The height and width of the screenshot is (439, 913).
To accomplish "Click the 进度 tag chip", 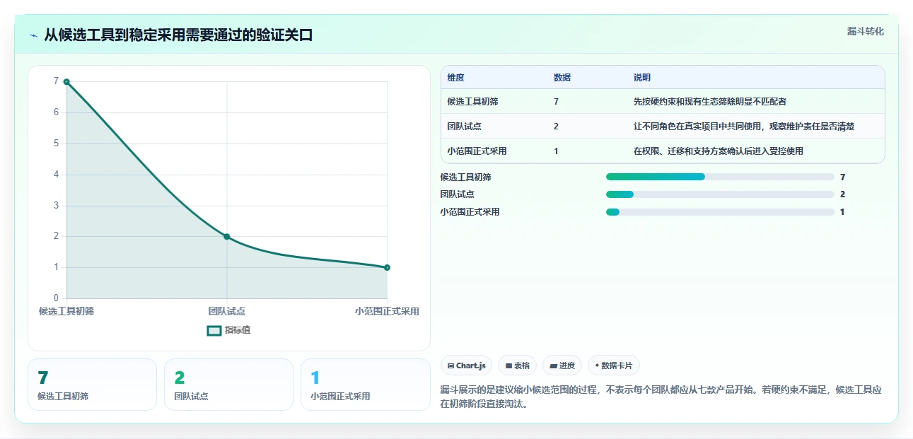I will pyautogui.click(x=562, y=365).
